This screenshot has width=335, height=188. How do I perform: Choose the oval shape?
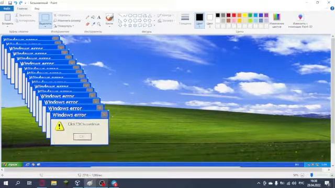point(130,16)
